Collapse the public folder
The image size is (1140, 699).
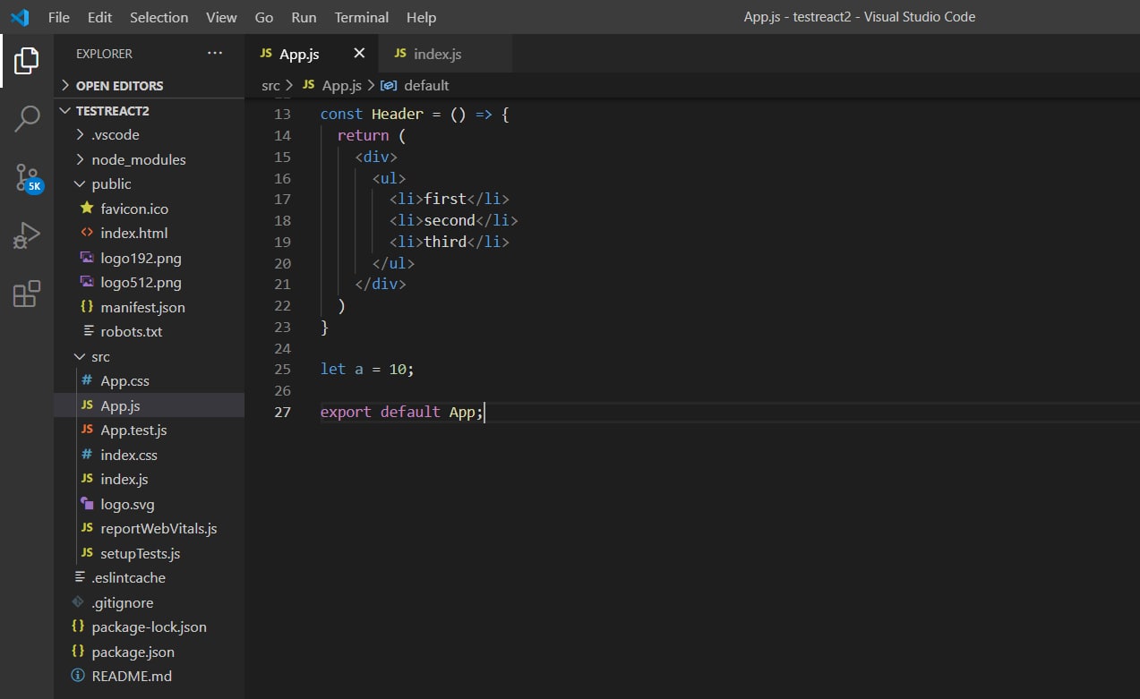tap(111, 183)
